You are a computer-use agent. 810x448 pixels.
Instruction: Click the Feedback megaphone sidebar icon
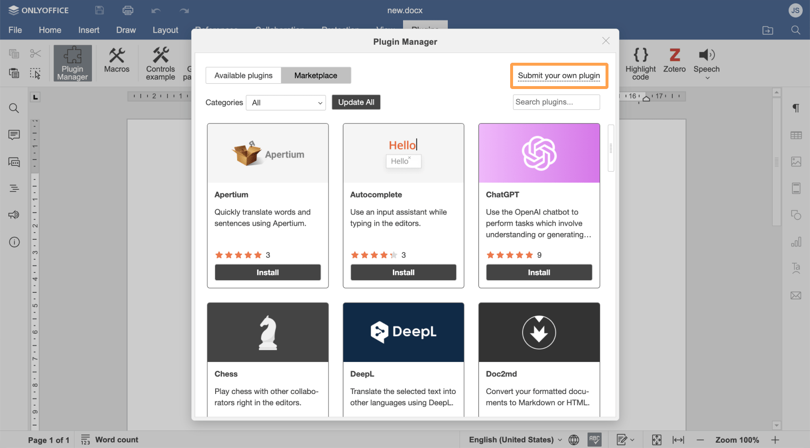[x=14, y=215]
